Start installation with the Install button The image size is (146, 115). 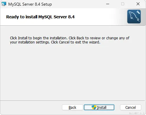click(99, 107)
